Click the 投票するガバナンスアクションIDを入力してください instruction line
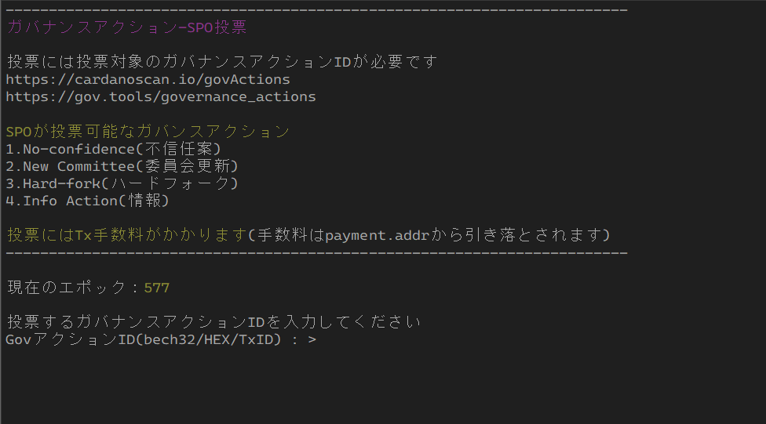Viewport: 766px width, 424px height. [x=213, y=322]
